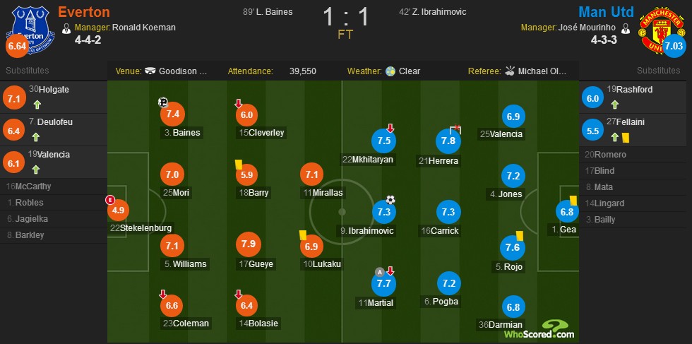Select Gueye's 7.9 rating bubble
Viewport: 692px width, 344px height.
click(x=249, y=244)
